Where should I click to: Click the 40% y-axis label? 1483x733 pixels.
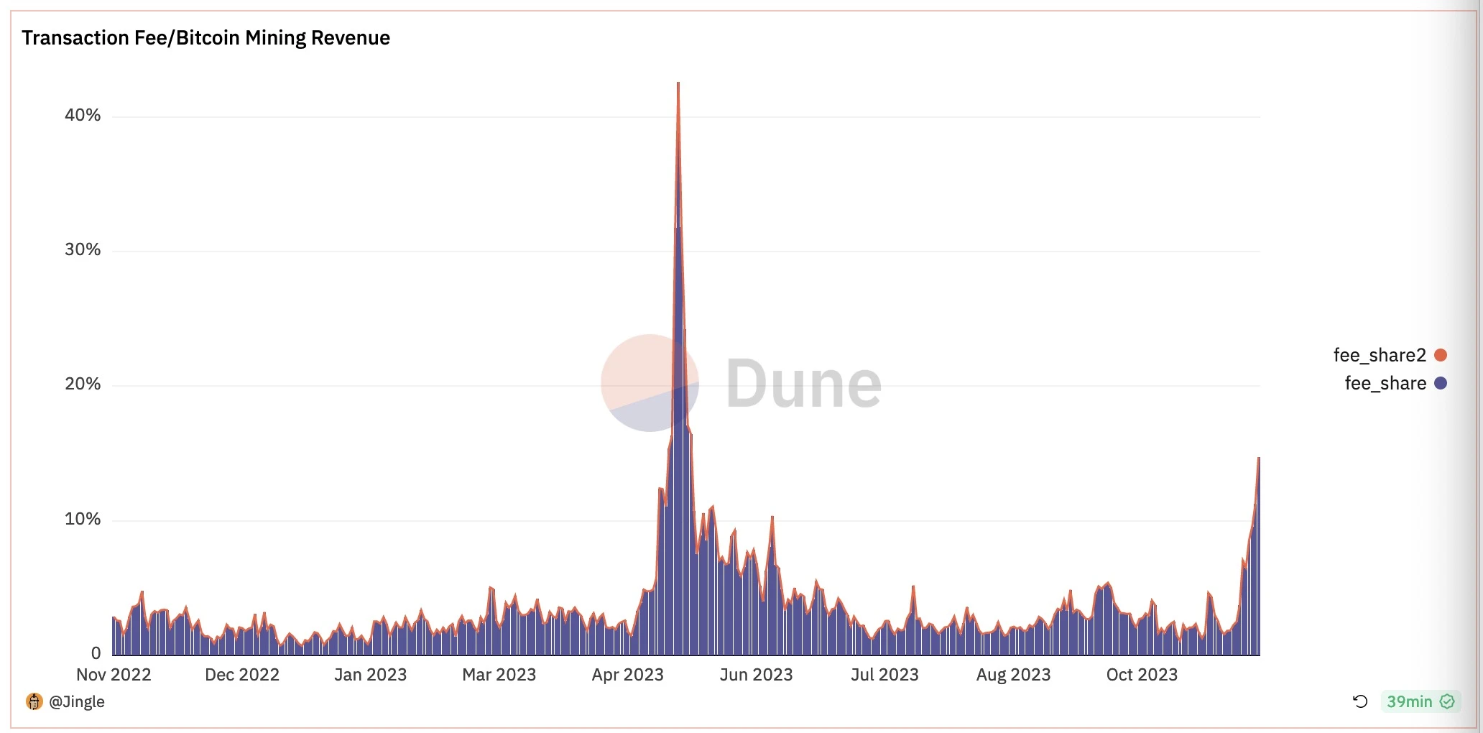pos(83,115)
